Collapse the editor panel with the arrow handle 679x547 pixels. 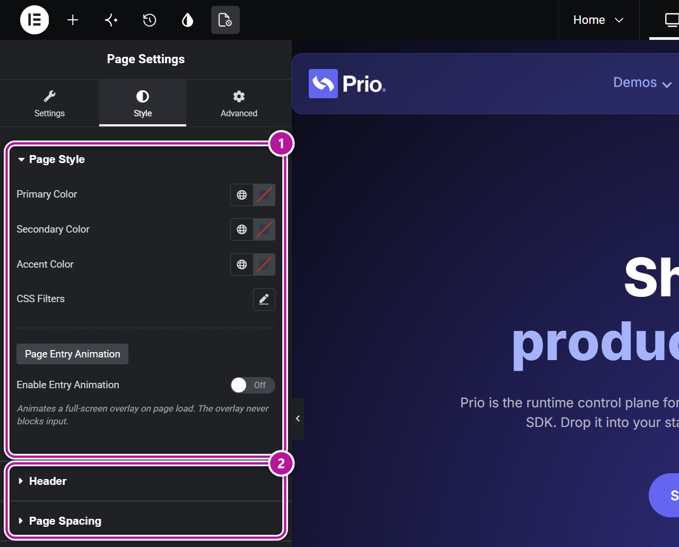[298, 418]
